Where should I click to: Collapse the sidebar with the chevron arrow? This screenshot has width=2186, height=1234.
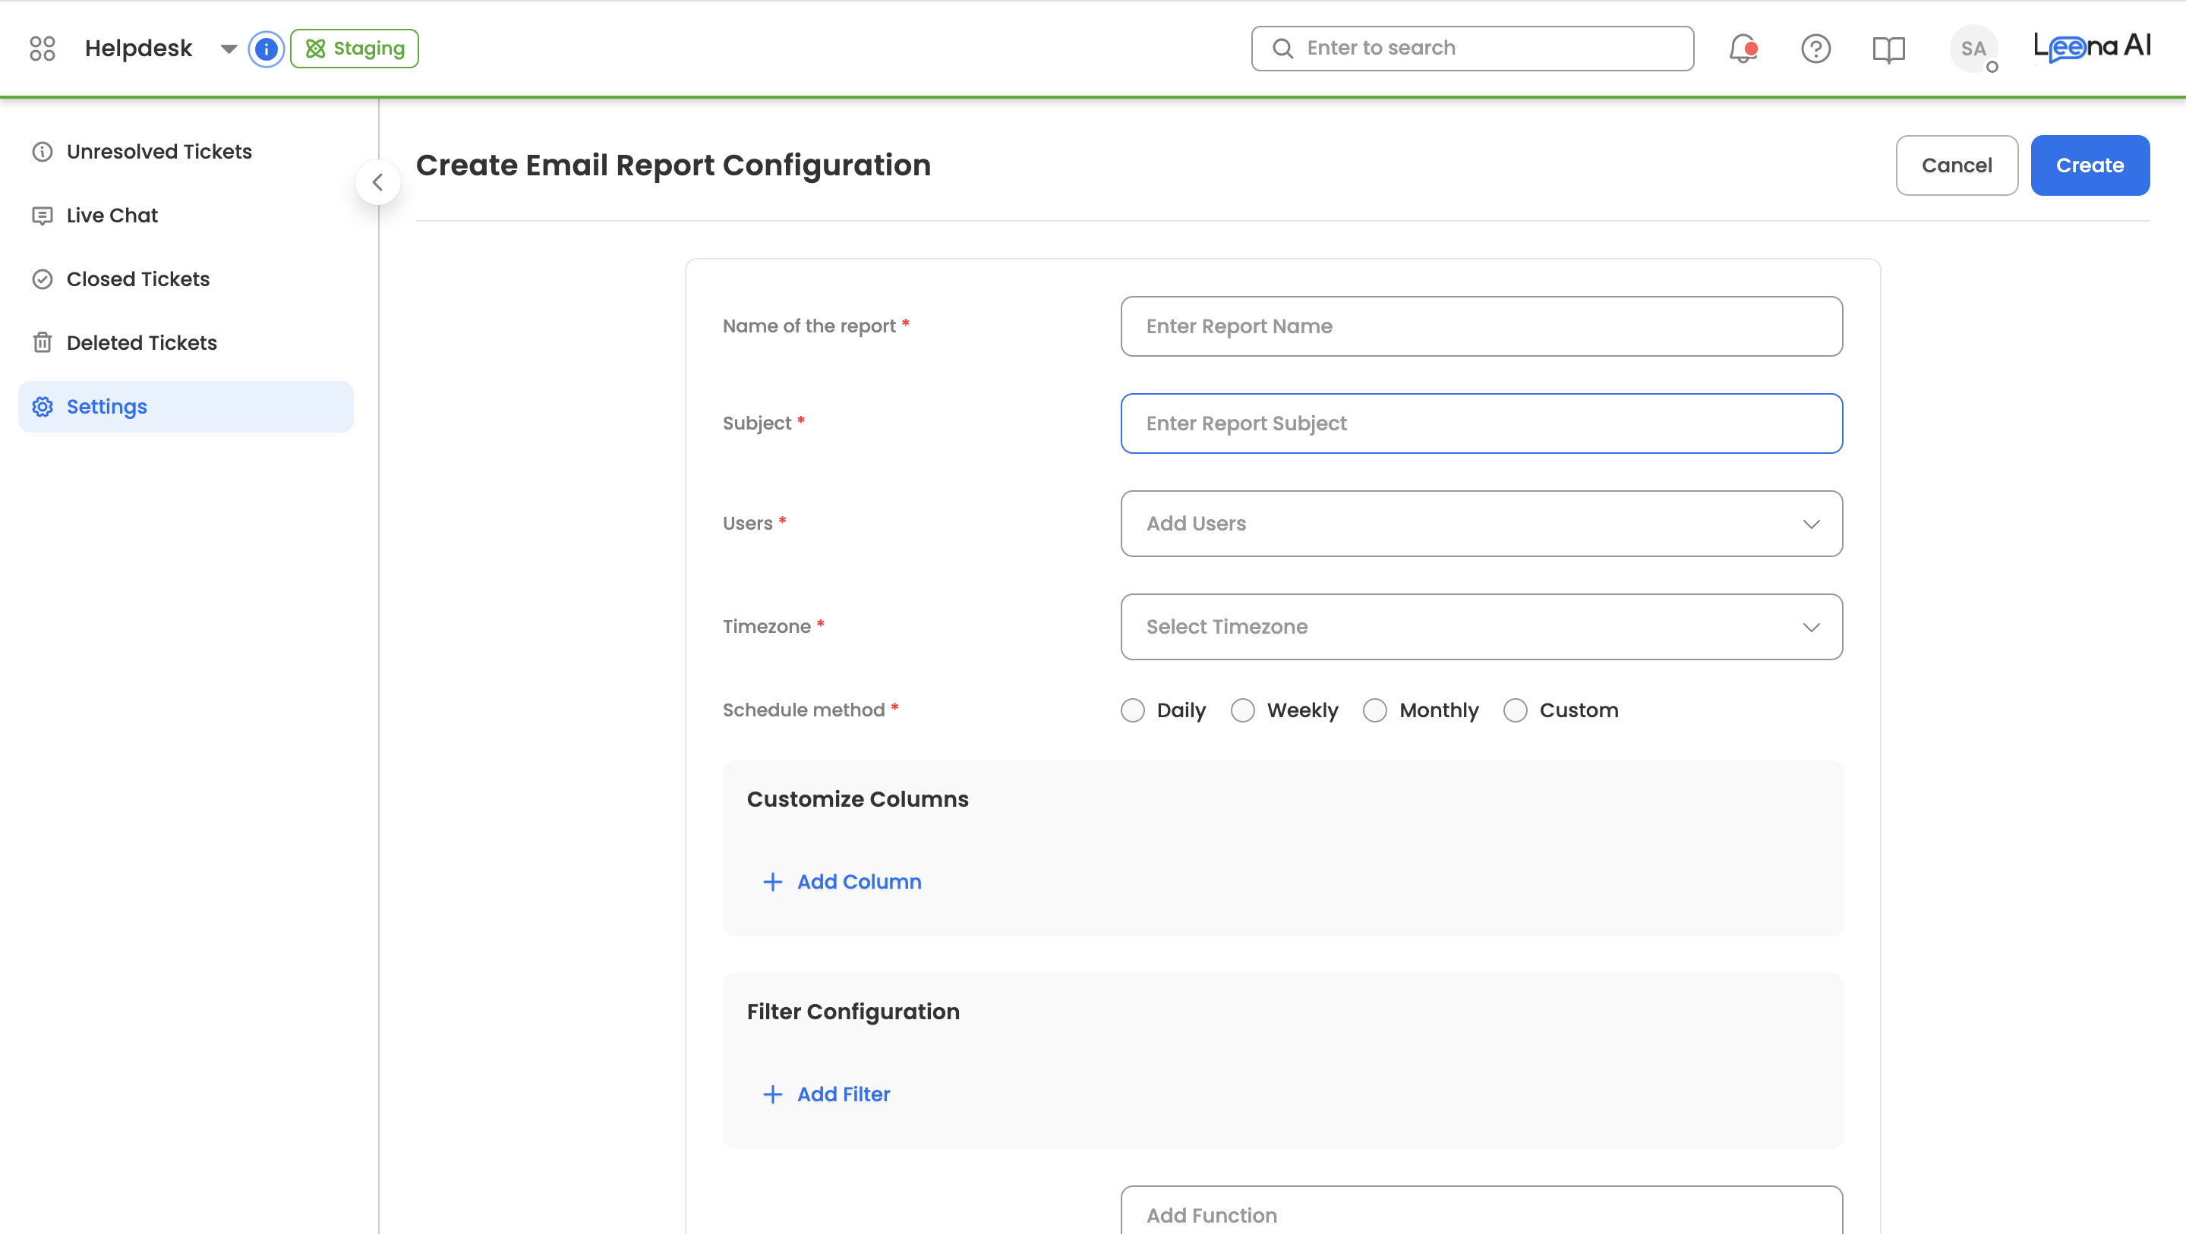(377, 181)
